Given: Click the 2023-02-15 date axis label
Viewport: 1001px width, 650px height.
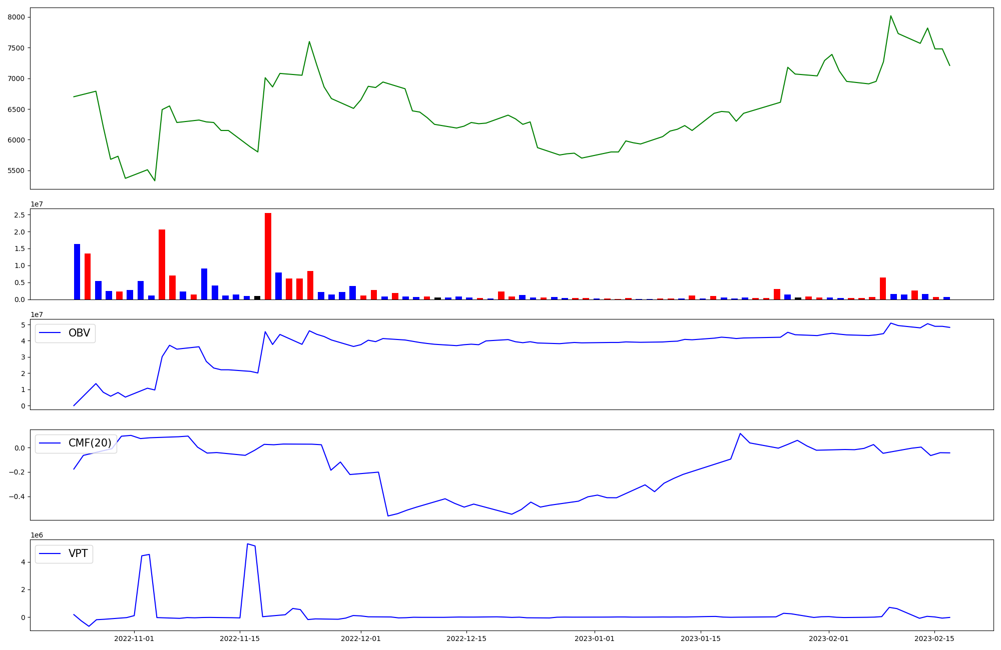Looking at the screenshot, I should 934,638.
